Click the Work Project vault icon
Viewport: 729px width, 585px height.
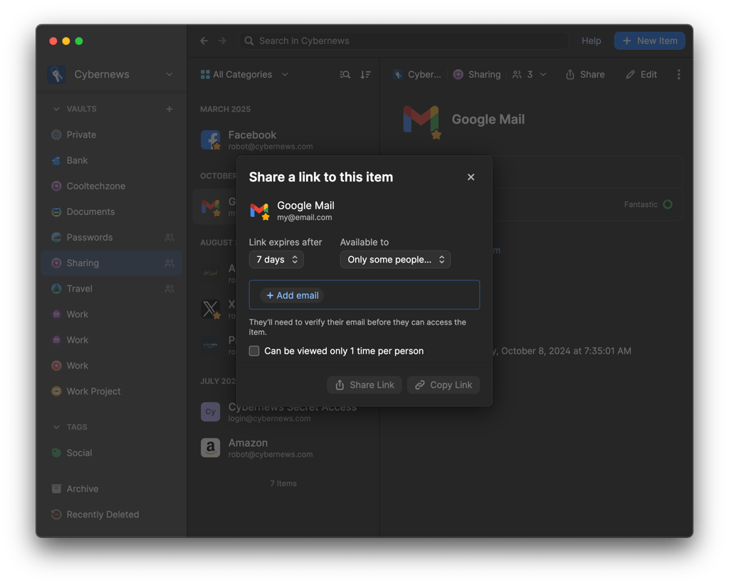(x=56, y=391)
